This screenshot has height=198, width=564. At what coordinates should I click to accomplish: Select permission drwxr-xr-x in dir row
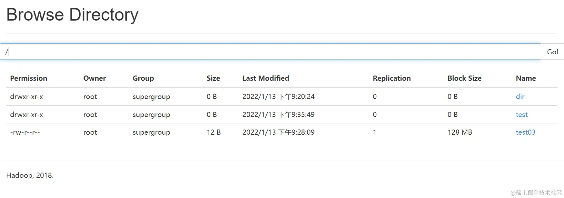click(x=26, y=96)
